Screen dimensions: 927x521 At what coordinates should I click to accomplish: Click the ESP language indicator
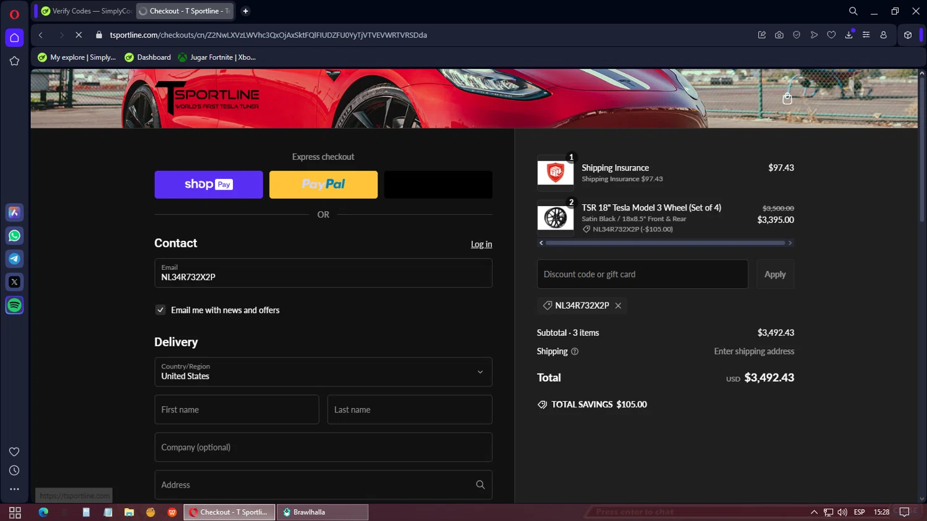[x=859, y=512]
